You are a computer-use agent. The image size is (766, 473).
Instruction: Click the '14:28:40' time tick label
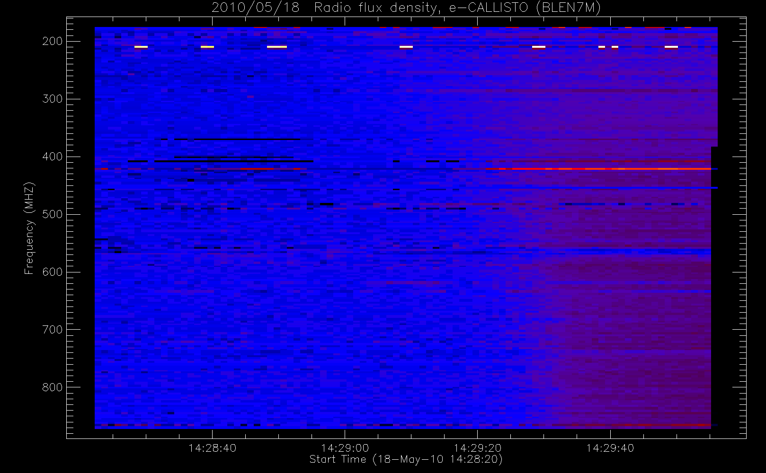point(212,448)
